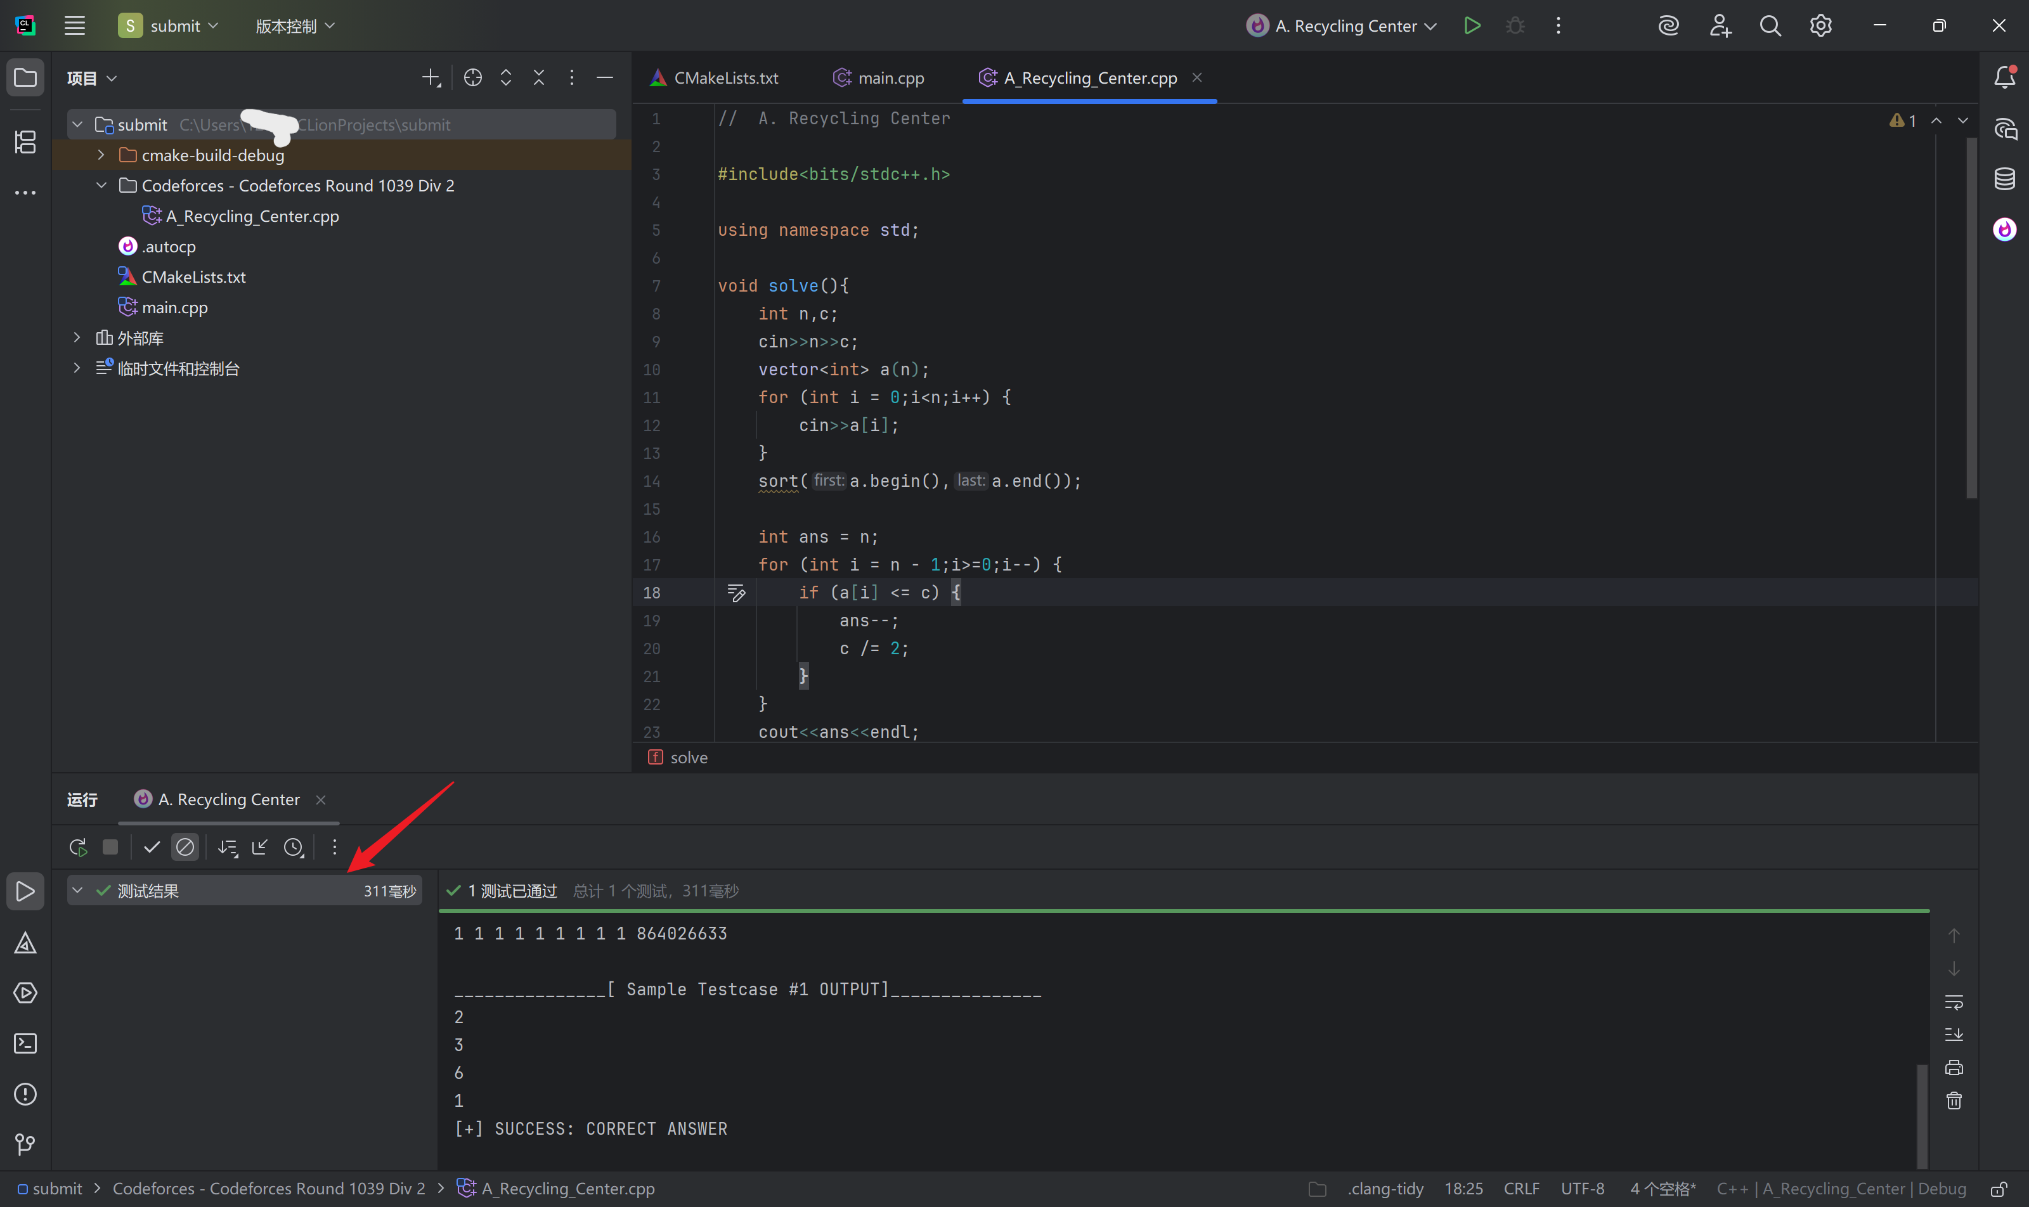This screenshot has height=1207, width=2029.
Task: Expand the 外部库 tree node
Action: click(77, 337)
